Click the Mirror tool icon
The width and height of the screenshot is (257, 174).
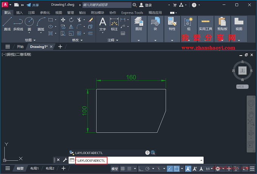click(x=71, y=26)
